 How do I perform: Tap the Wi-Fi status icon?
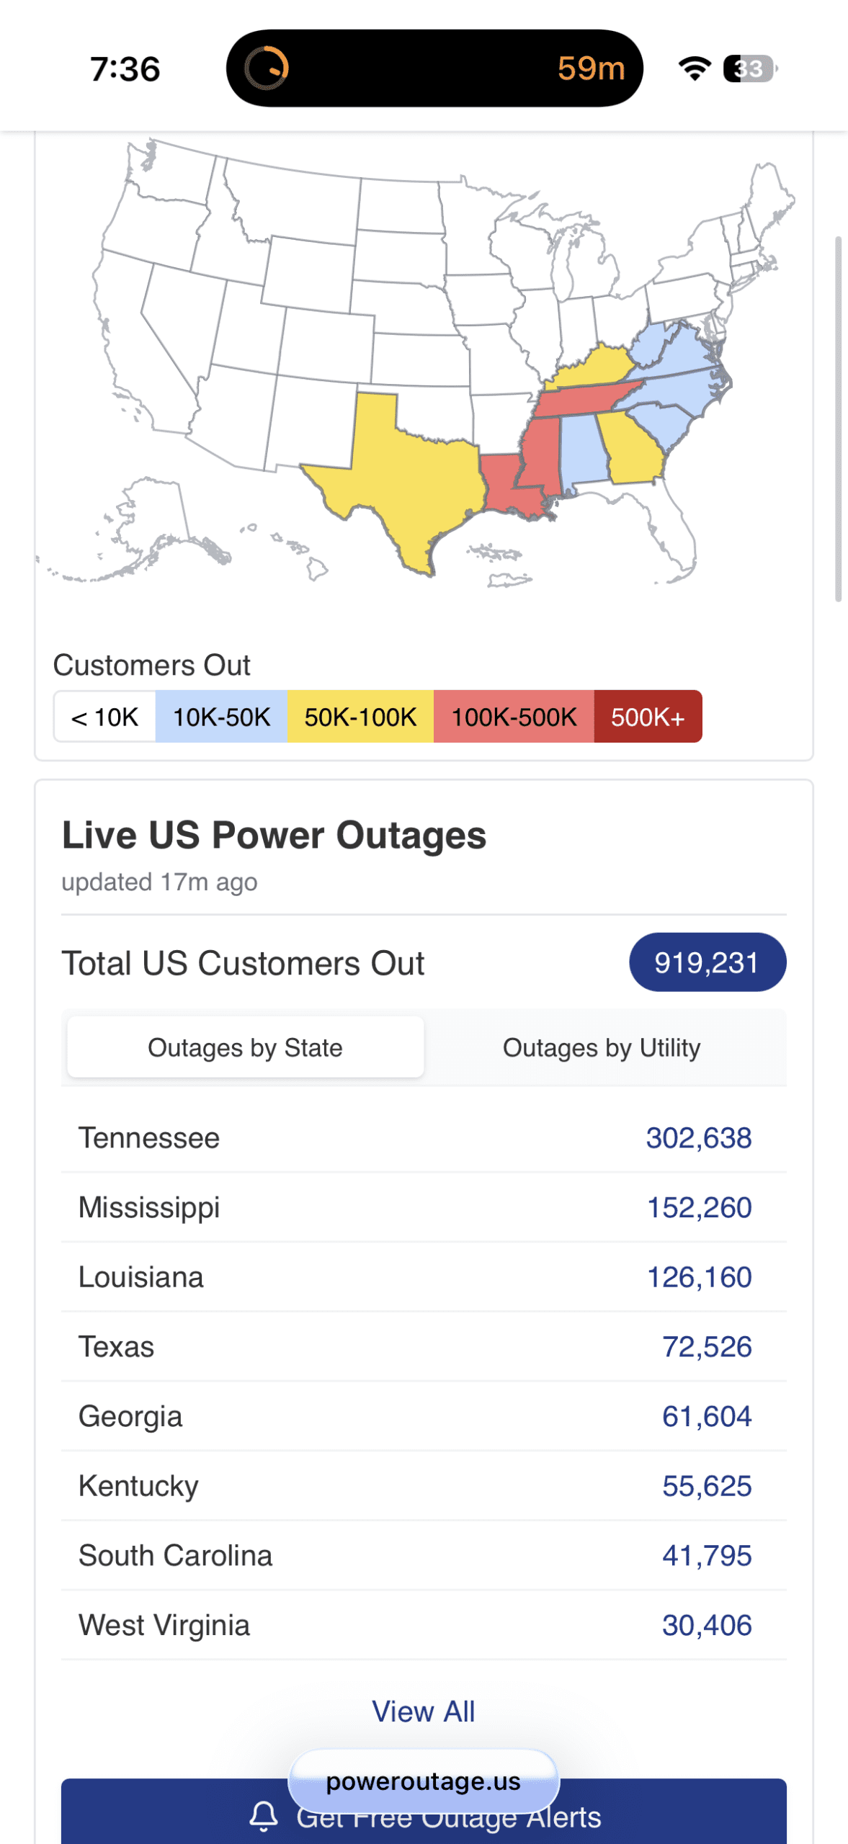tap(695, 68)
